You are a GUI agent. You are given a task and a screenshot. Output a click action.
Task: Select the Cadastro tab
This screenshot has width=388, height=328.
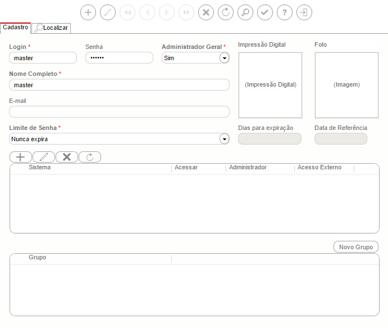coord(16,27)
